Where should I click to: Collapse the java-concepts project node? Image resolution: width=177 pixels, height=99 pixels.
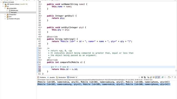(1, 2)
